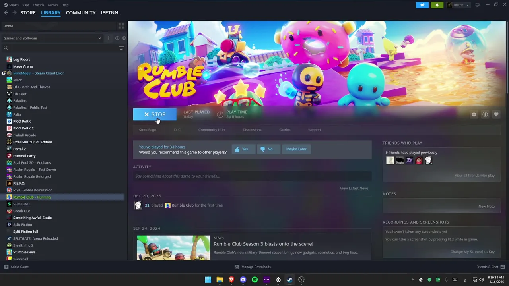Select Home in the library sidebar
This screenshot has width=509, height=286.
tap(58, 26)
